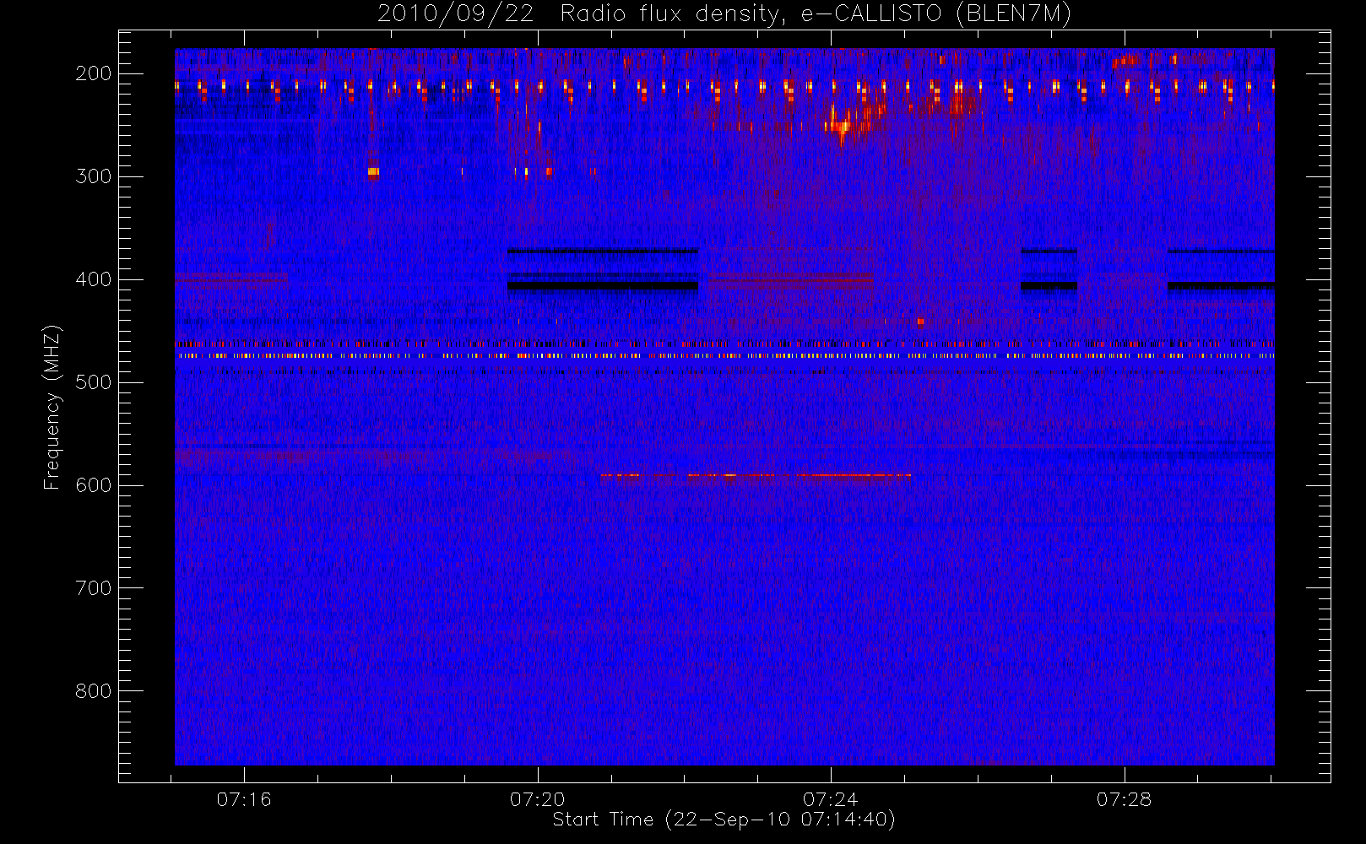The width and height of the screenshot is (1366, 844).
Task: Click the 700 frequency tick label
Action: (x=94, y=588)
